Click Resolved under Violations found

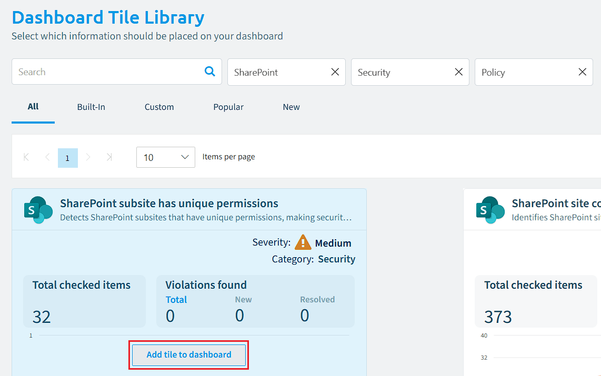(317, 300)
